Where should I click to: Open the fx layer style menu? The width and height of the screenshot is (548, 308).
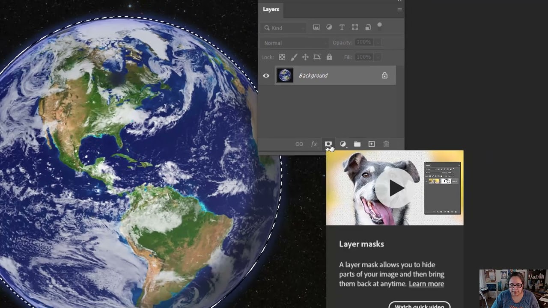click(x=314, y=144)
